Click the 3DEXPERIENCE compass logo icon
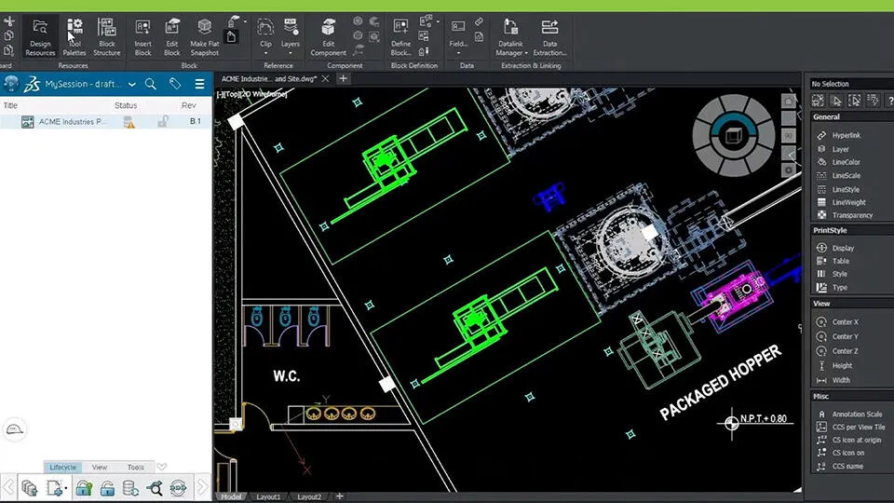Image resolution: width=894 pixels, height=503 pixels. point(11,83)
